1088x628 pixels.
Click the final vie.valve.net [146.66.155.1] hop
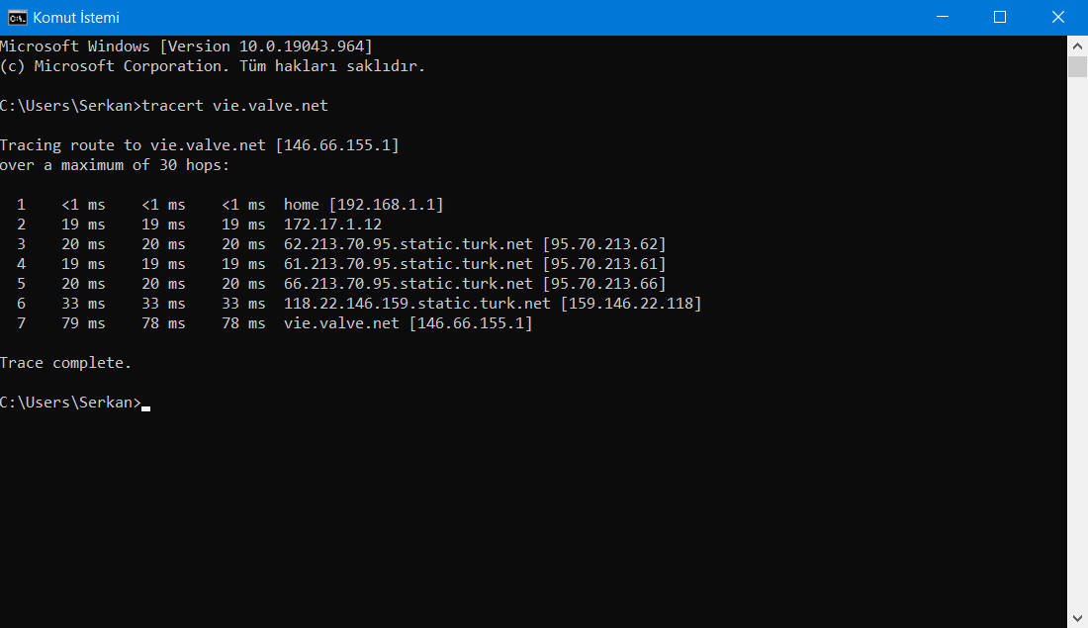(x=408, y=323)
